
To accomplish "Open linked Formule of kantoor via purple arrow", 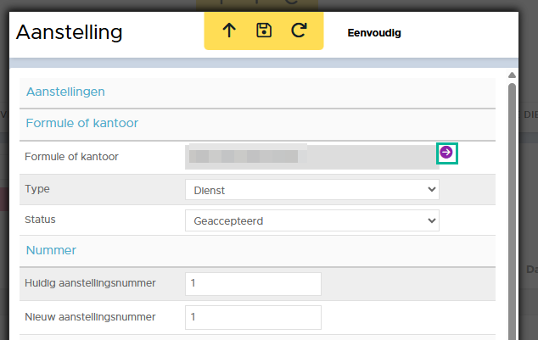I will tap(446, 152).
